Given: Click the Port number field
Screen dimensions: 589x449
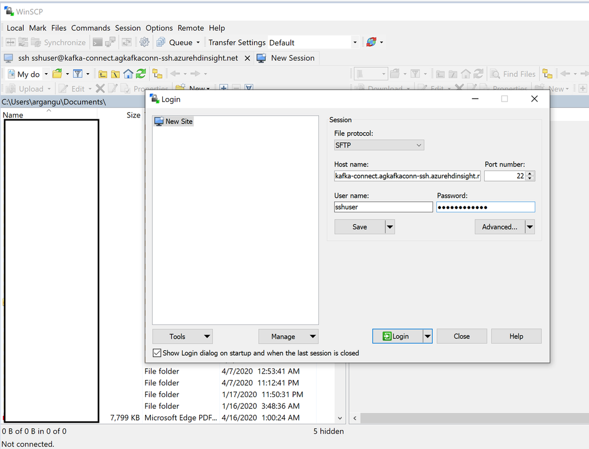Looking at the screenshot, I should (505, 176).
